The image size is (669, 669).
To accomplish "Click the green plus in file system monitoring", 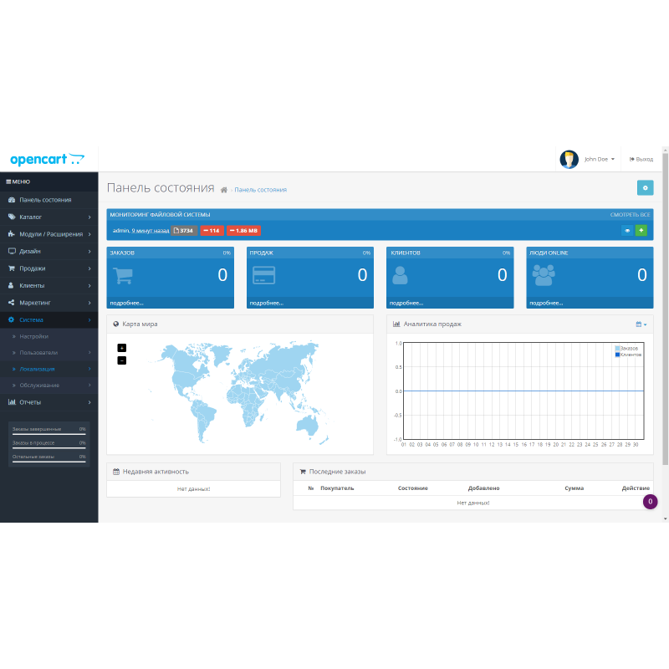I will pyautogui.click(x=641, y=230).
